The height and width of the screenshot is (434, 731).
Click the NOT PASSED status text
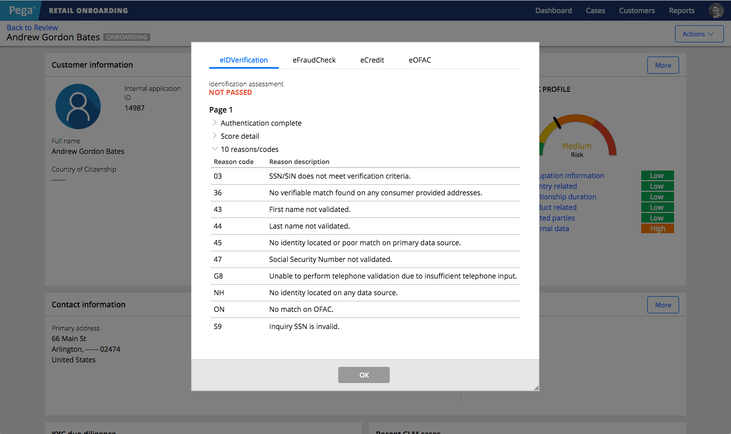point(230,92)
